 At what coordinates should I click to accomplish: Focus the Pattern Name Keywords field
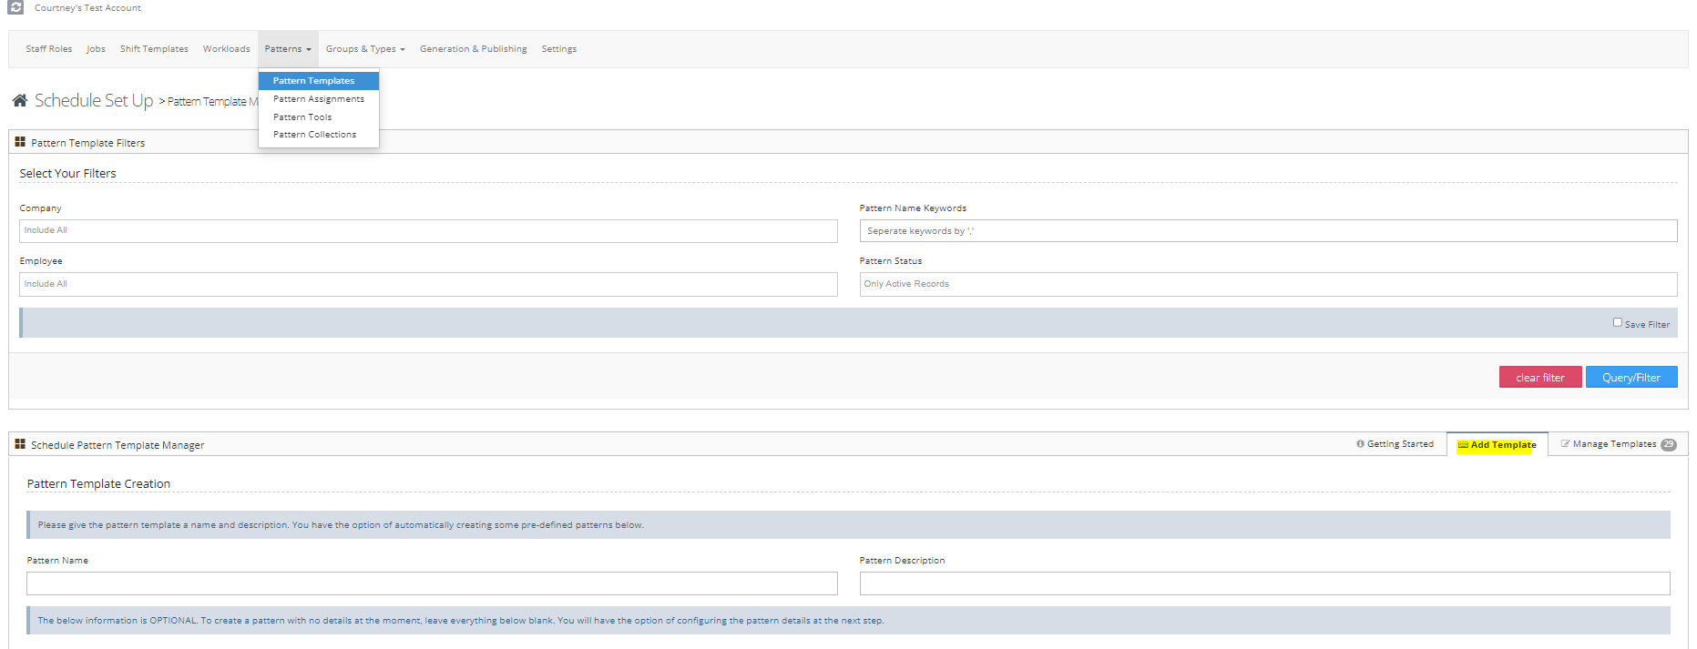(x=1267, y=231)
